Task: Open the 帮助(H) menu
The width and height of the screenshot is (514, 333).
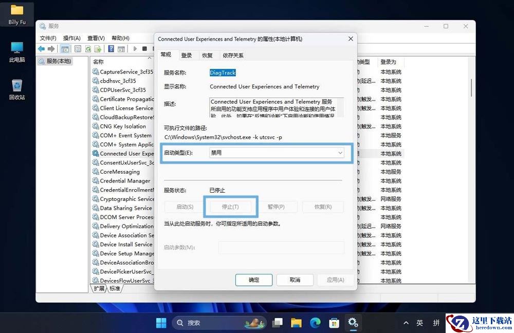Action: tap(120, 38)
